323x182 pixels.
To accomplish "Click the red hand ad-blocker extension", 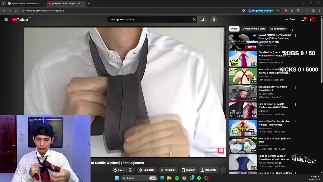I will pyautogui.click(x=286, y=11).
